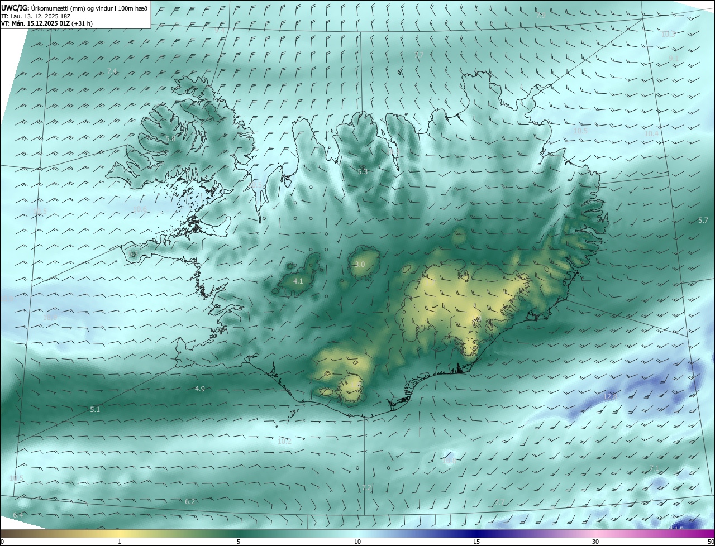Click the map value '6.2' near the bottom edge
This screenshot has width=715, height=546.
(x=190, y=501)
